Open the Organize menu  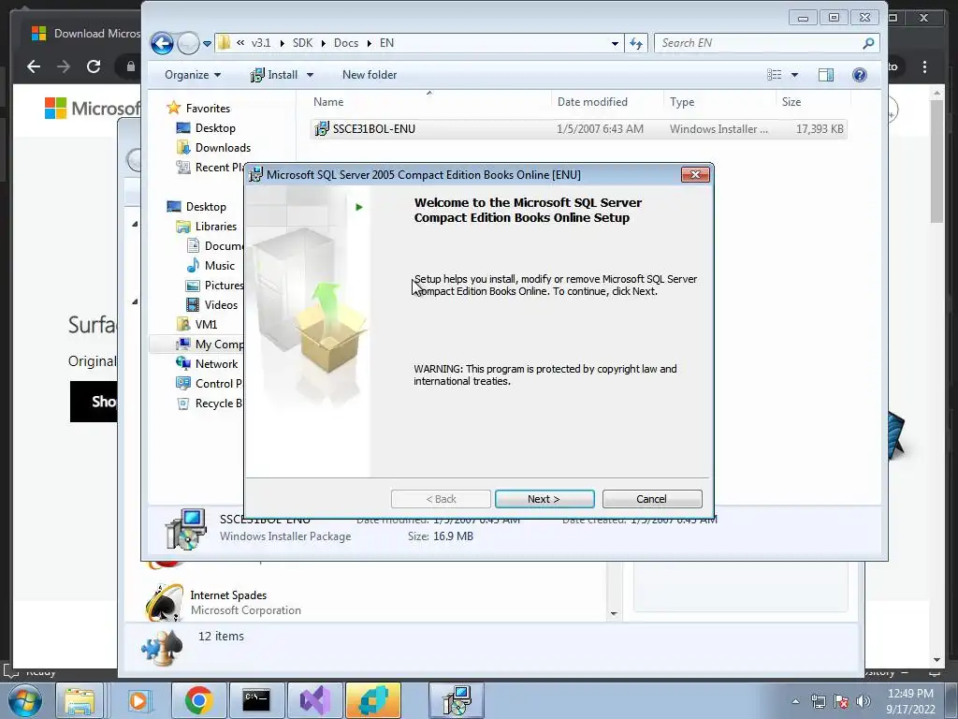[x=193, y=75]
